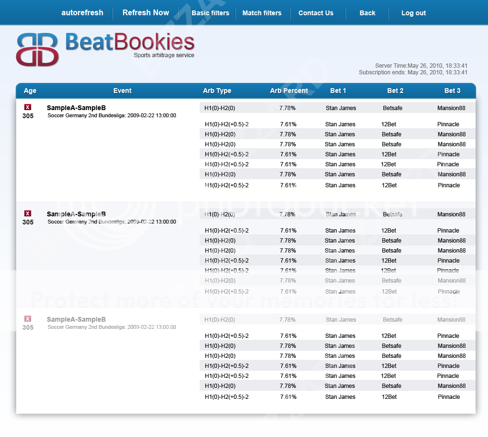Open the first SampleA-SampleB event title
This screenshot has width=488, height=437.
click(x=76, y=108)
